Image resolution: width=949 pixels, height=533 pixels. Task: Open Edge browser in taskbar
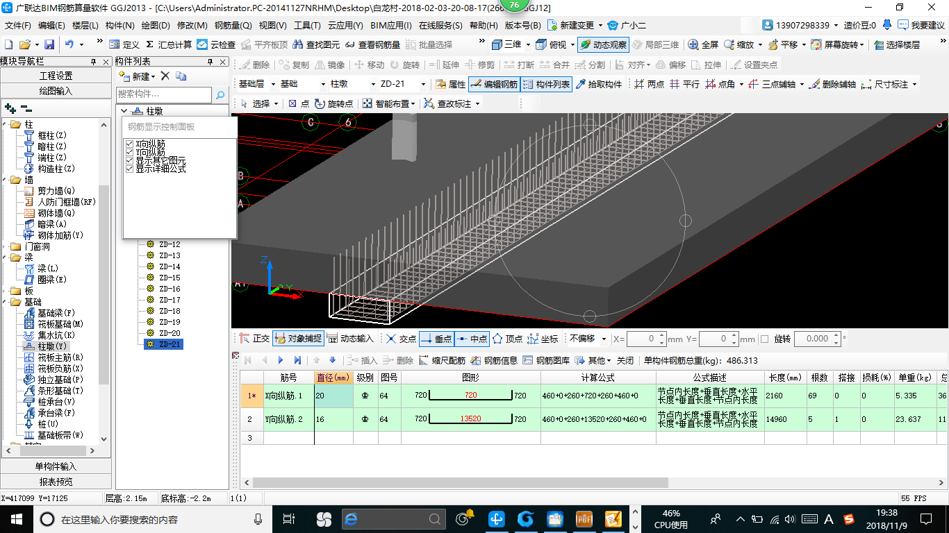coord(352,518)
